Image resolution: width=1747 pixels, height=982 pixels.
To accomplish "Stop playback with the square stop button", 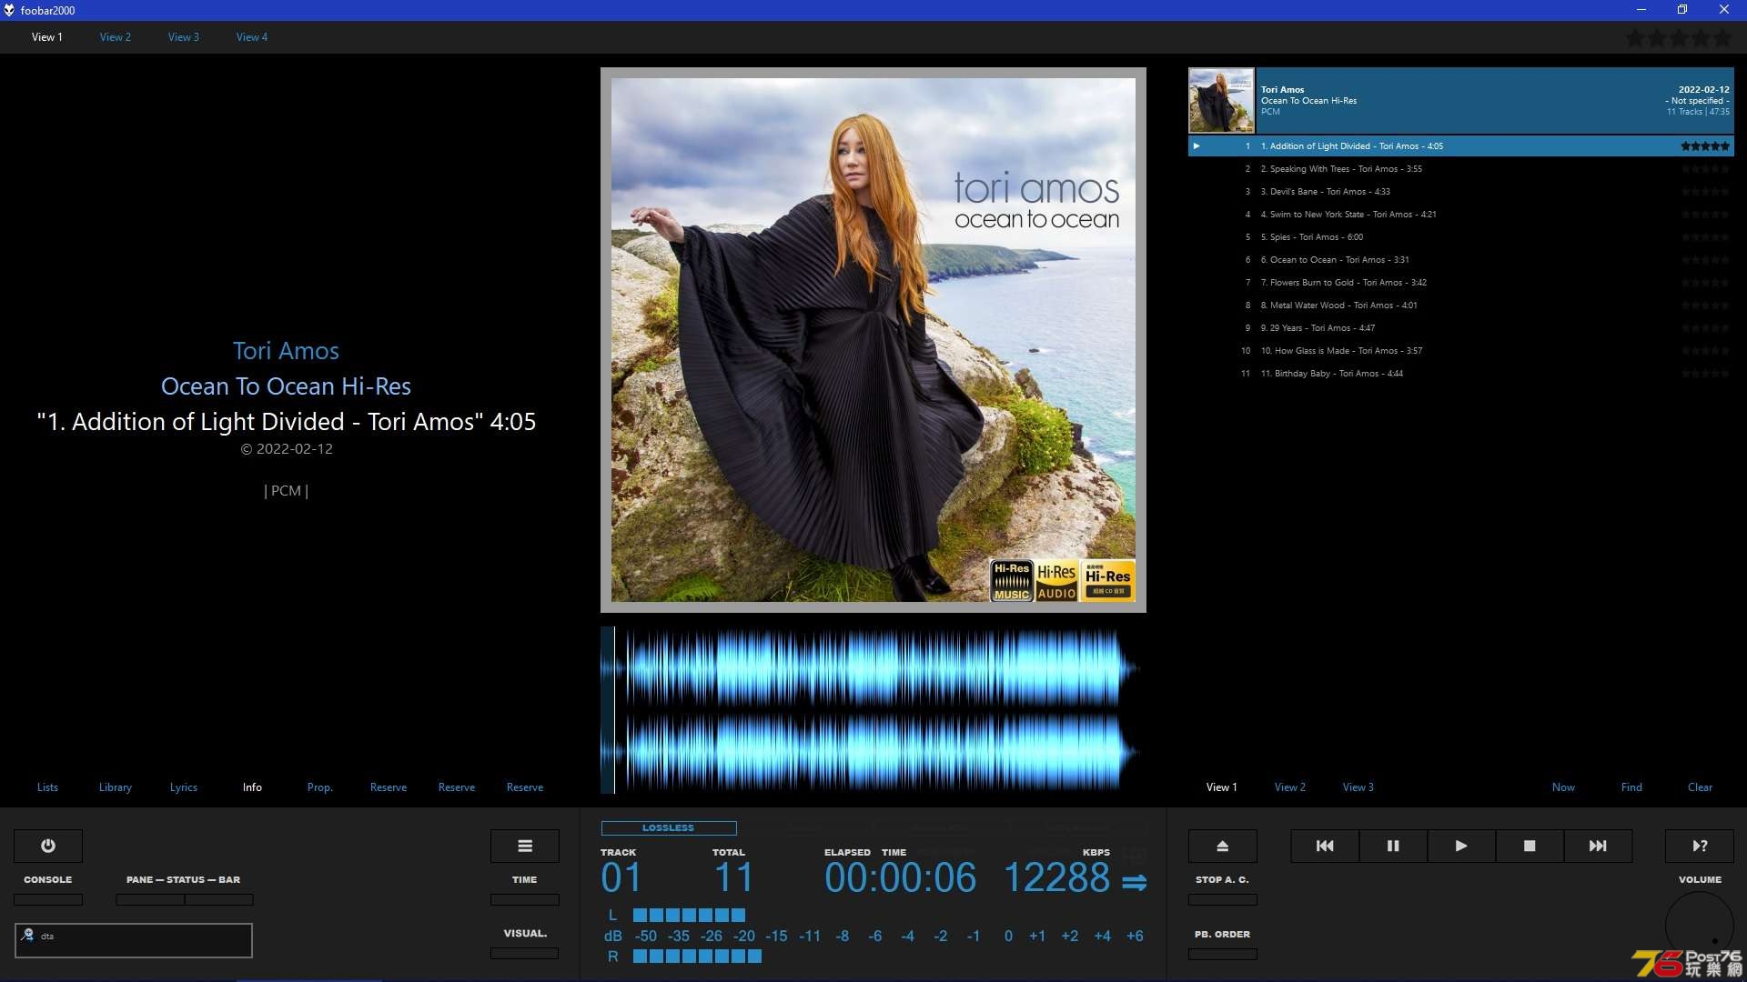I will tap(1530, 846).
